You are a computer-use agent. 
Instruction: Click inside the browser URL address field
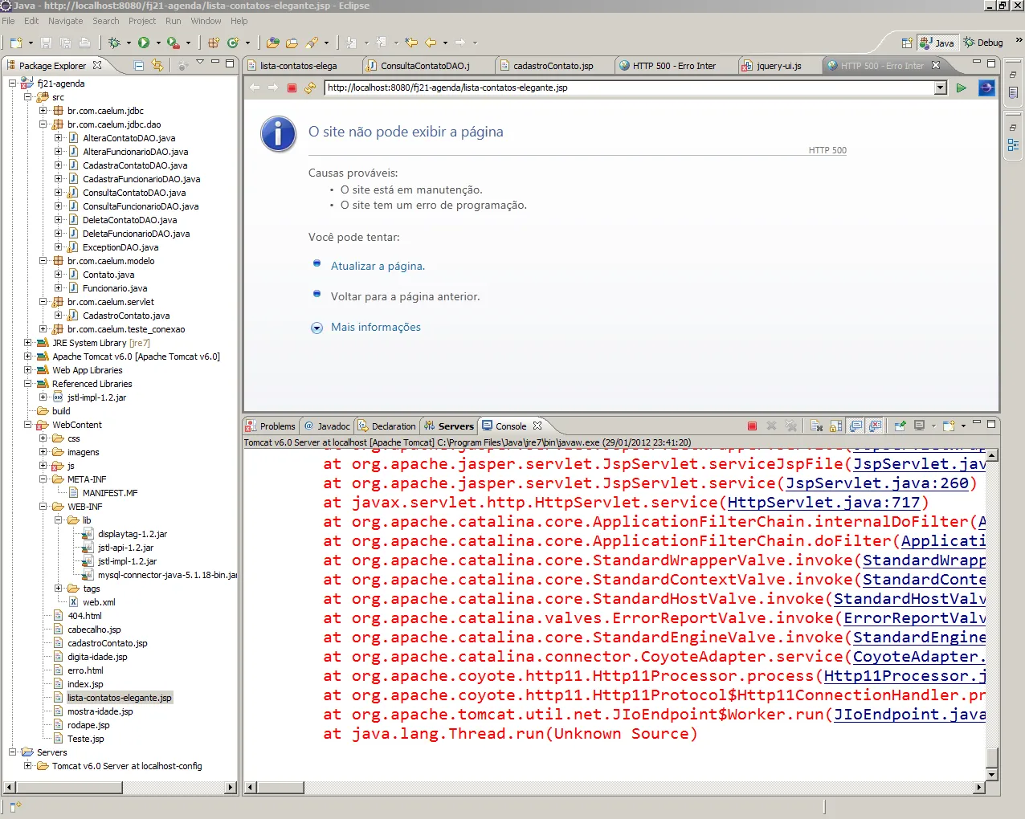627,88
